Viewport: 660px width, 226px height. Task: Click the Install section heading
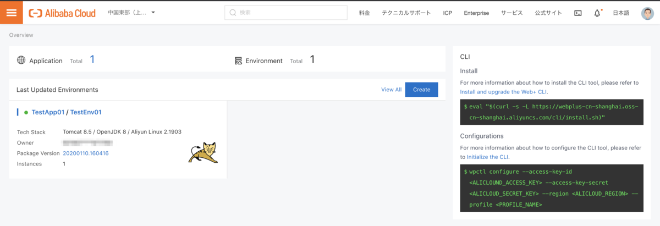[x=469, y=71]
